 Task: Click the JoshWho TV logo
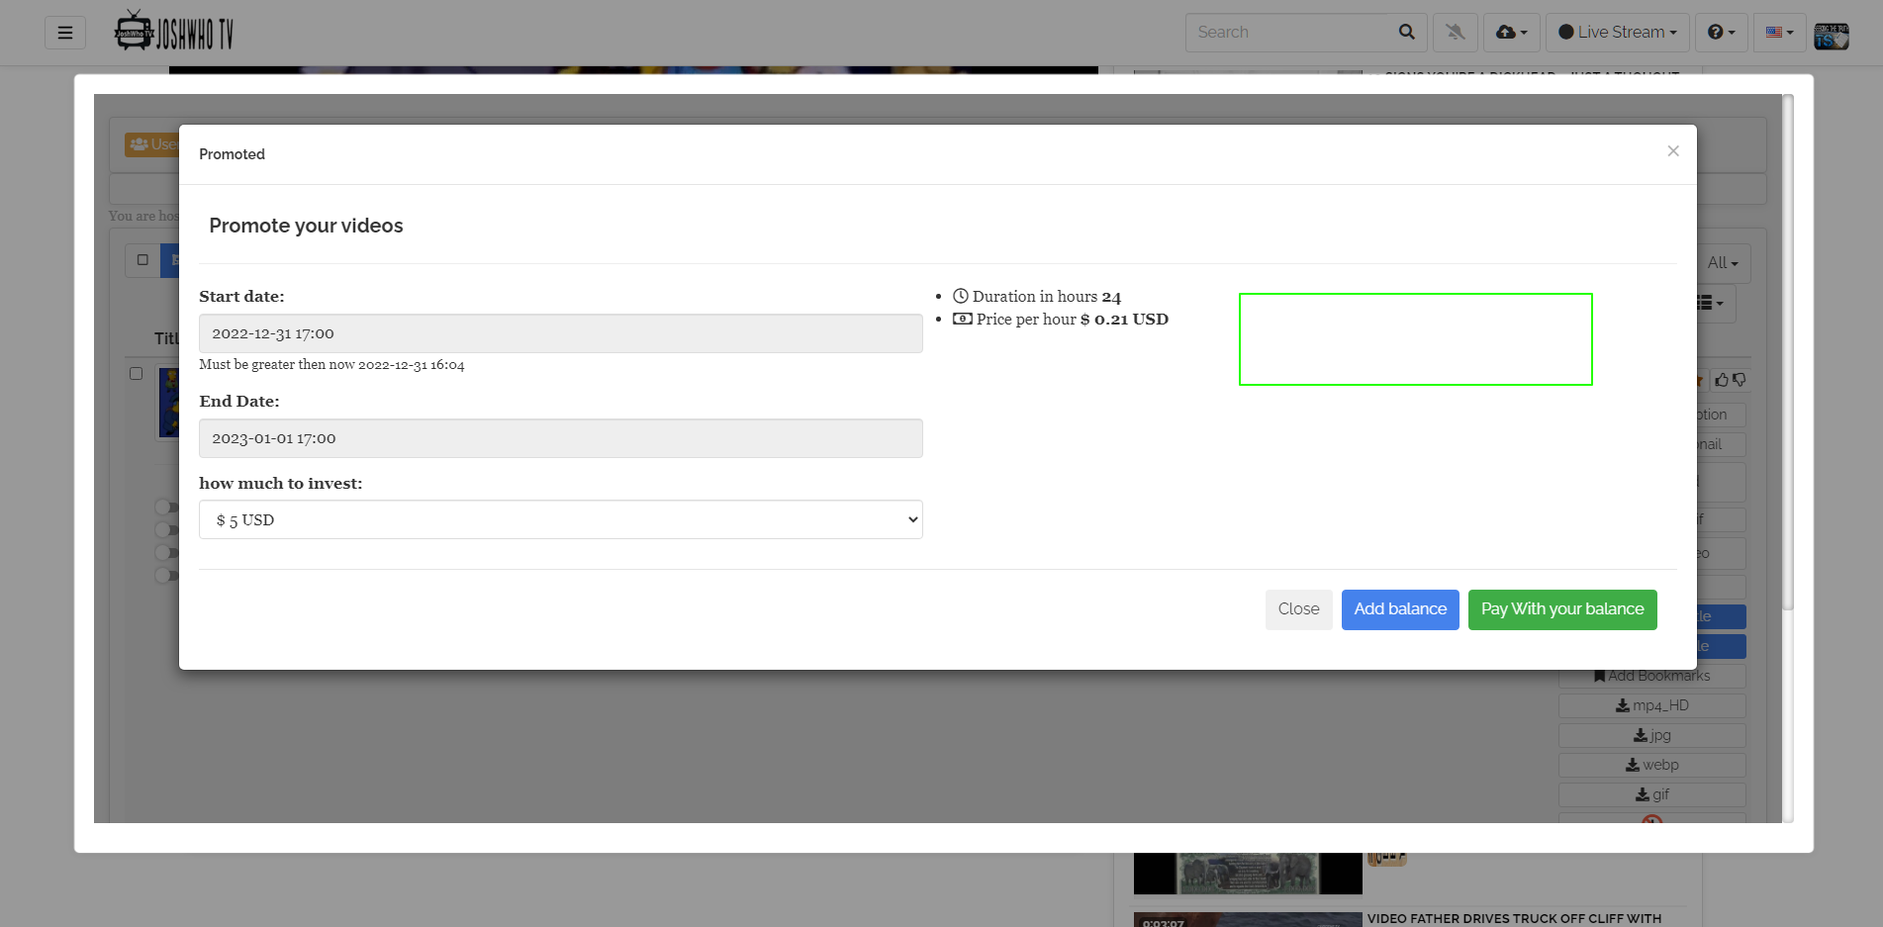coord(174,31)
